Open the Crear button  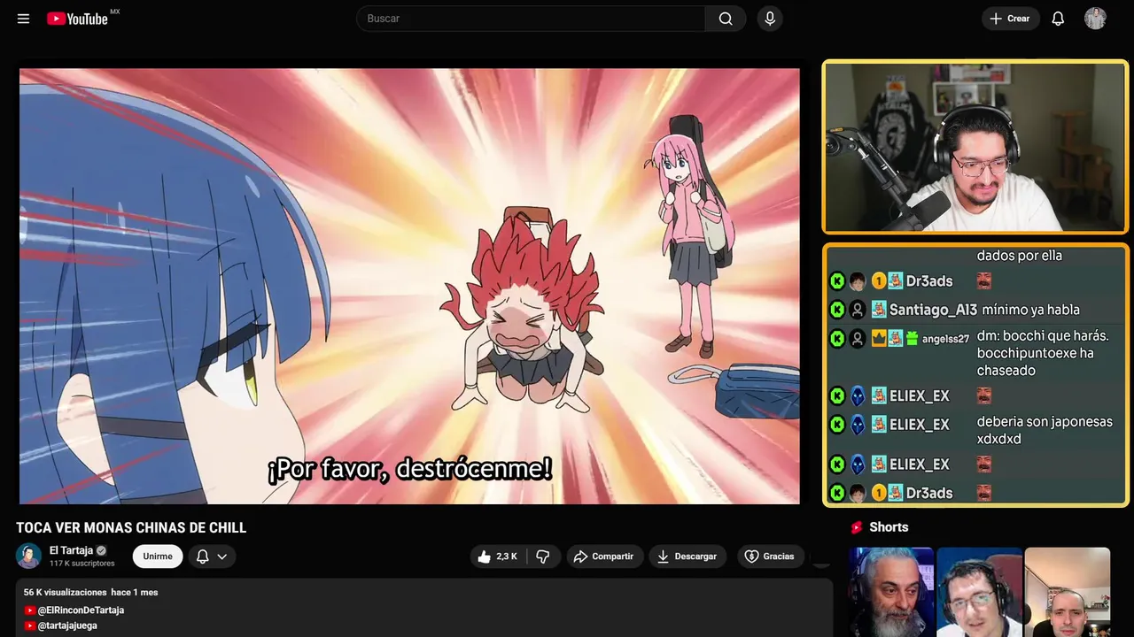(x=1010, y=19)
